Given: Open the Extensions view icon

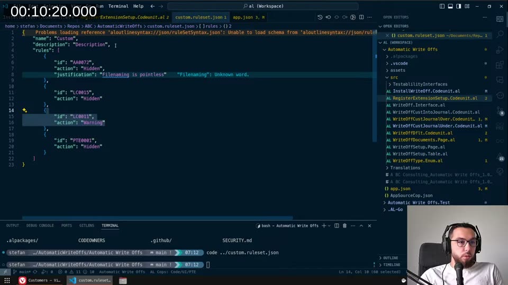Looking at the screenshot, I should coord(500,65).
